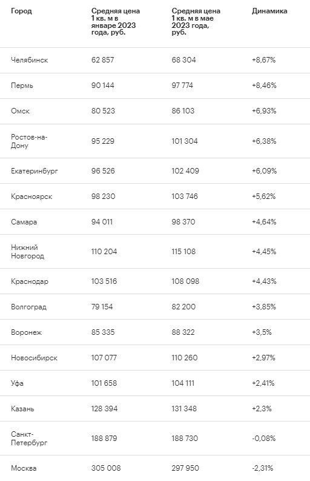The width and height of the screenshot is (310, 481).
Task: Select Москва January price 305 008
Action: coord(106,468)
